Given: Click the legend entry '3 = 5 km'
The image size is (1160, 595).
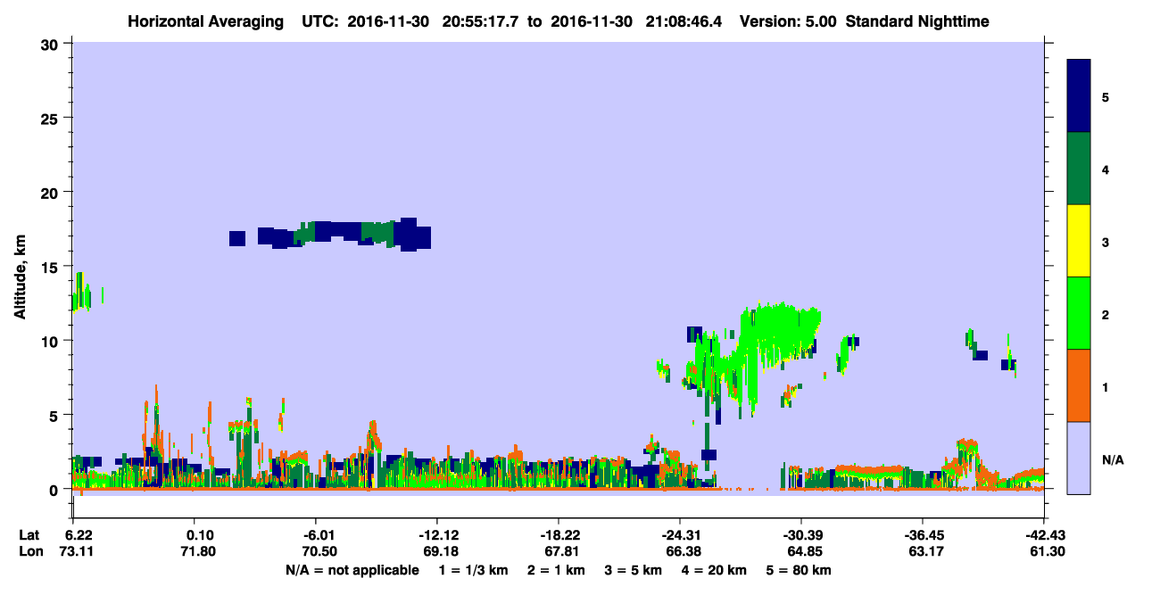Looking at the screenshot, I should (634, 570).
